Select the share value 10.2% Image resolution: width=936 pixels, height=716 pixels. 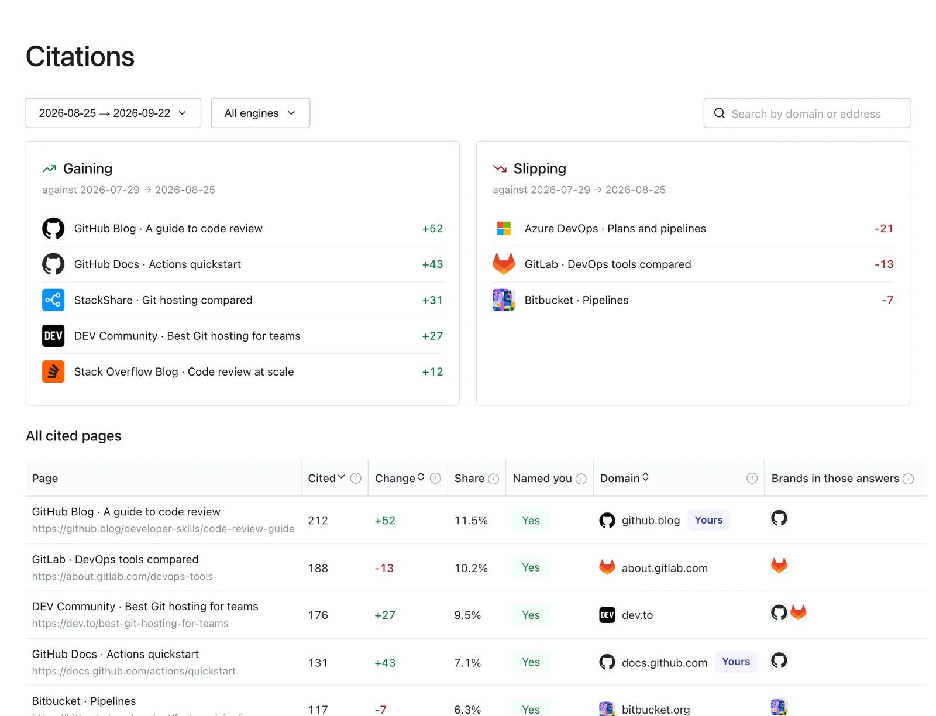tap(471, 568)
